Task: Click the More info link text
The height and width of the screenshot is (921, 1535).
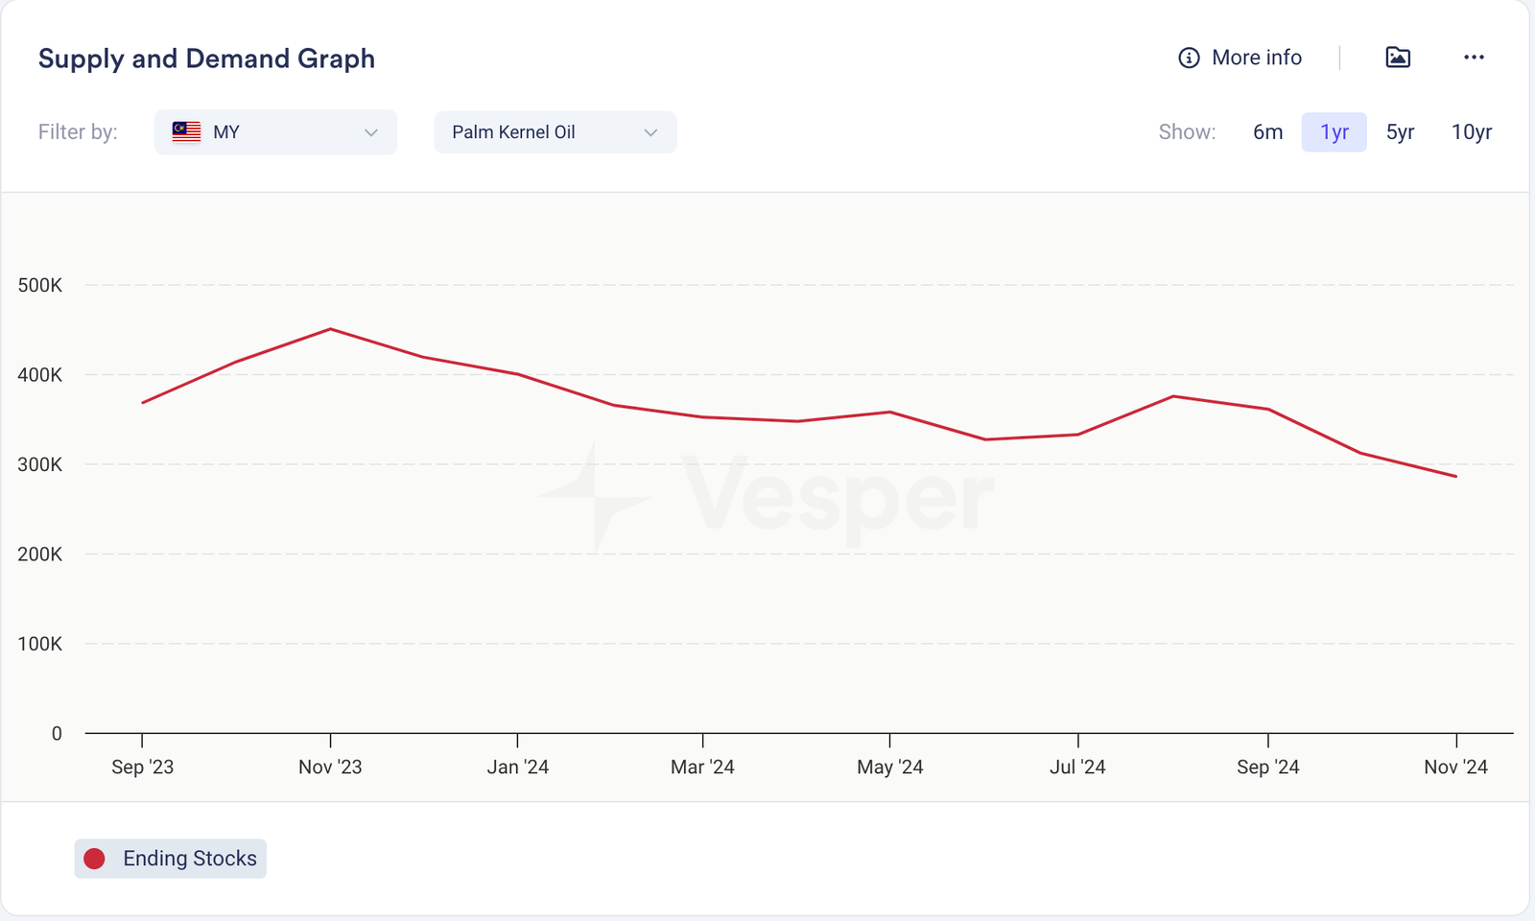Action: pos(1256,58)
